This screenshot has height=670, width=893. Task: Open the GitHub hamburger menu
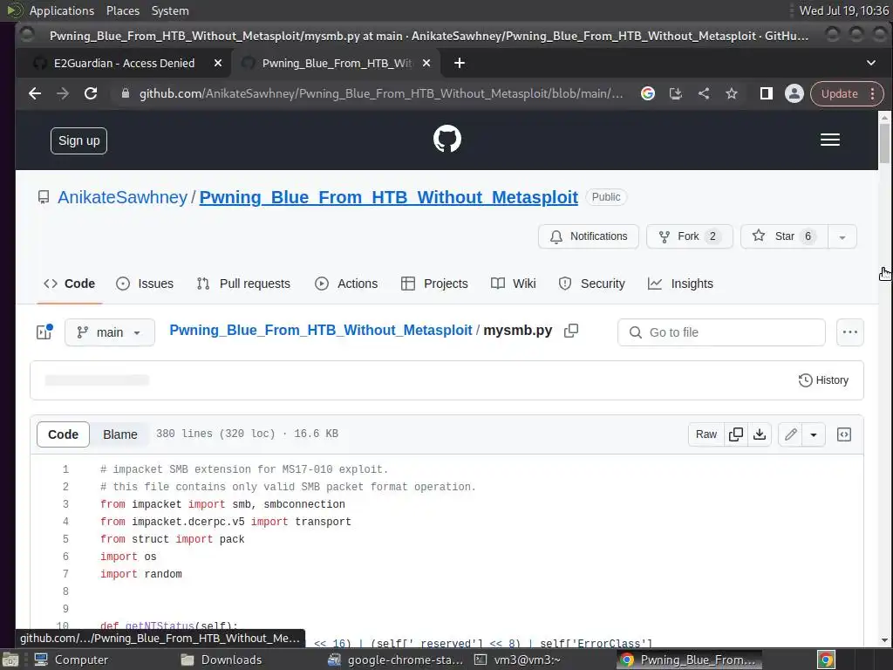click(x=830, y=140)
